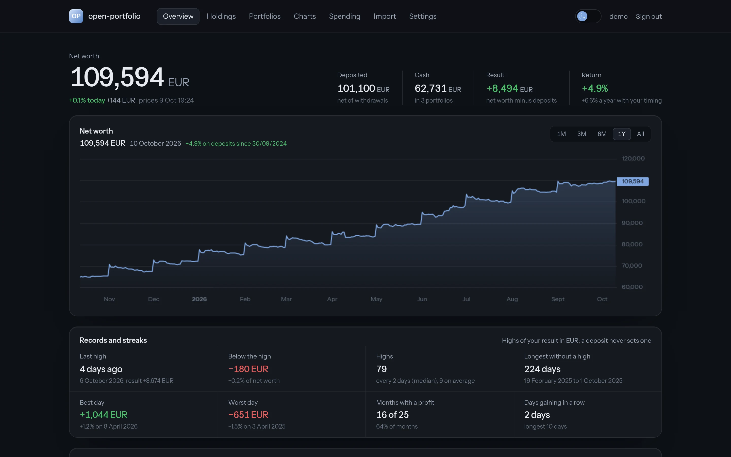Click the 'Records and streaks' heading
This screenshot has height=457, width=731.
113,340
